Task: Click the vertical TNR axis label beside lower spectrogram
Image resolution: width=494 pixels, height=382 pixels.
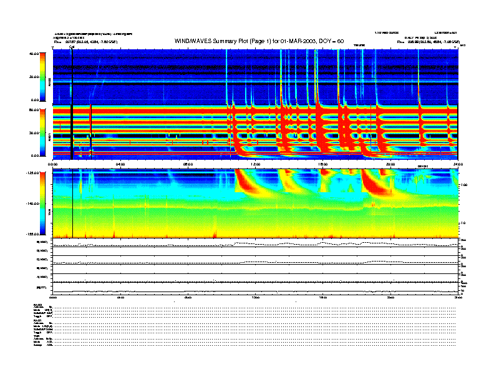Action: click(x=50, y=213)
